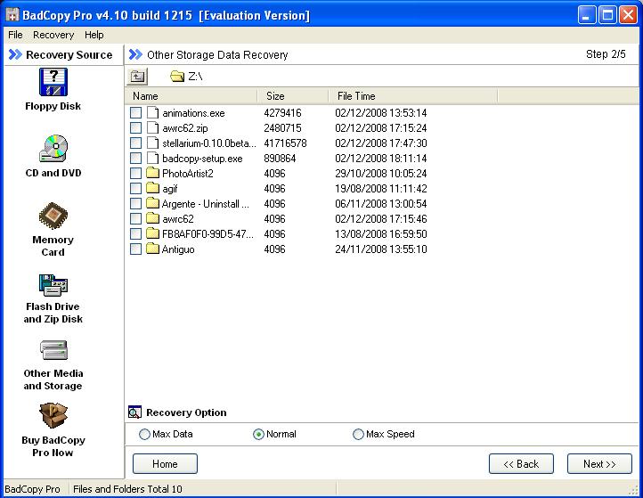The image size is (643, 498).
Task: Select Other Media and Storage drive icon
Action: (53, 350)
